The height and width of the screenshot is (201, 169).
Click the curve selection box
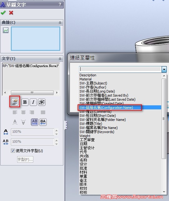tap(36, 39)
